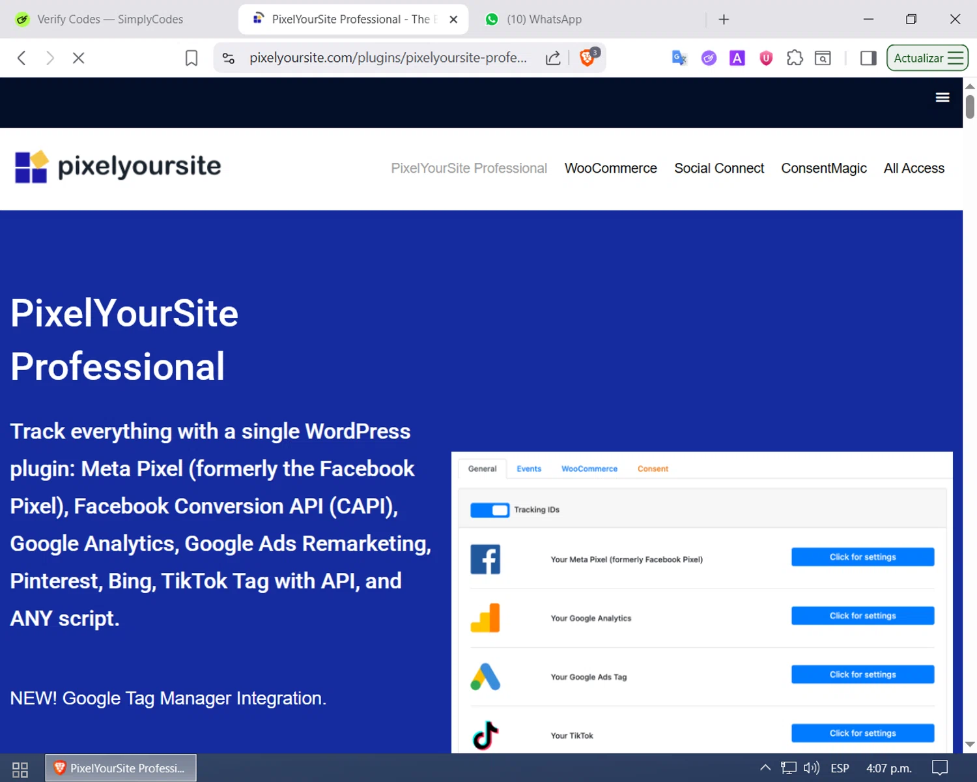Click the Facebook Meta Pixel icon

(x=485, y=559)
